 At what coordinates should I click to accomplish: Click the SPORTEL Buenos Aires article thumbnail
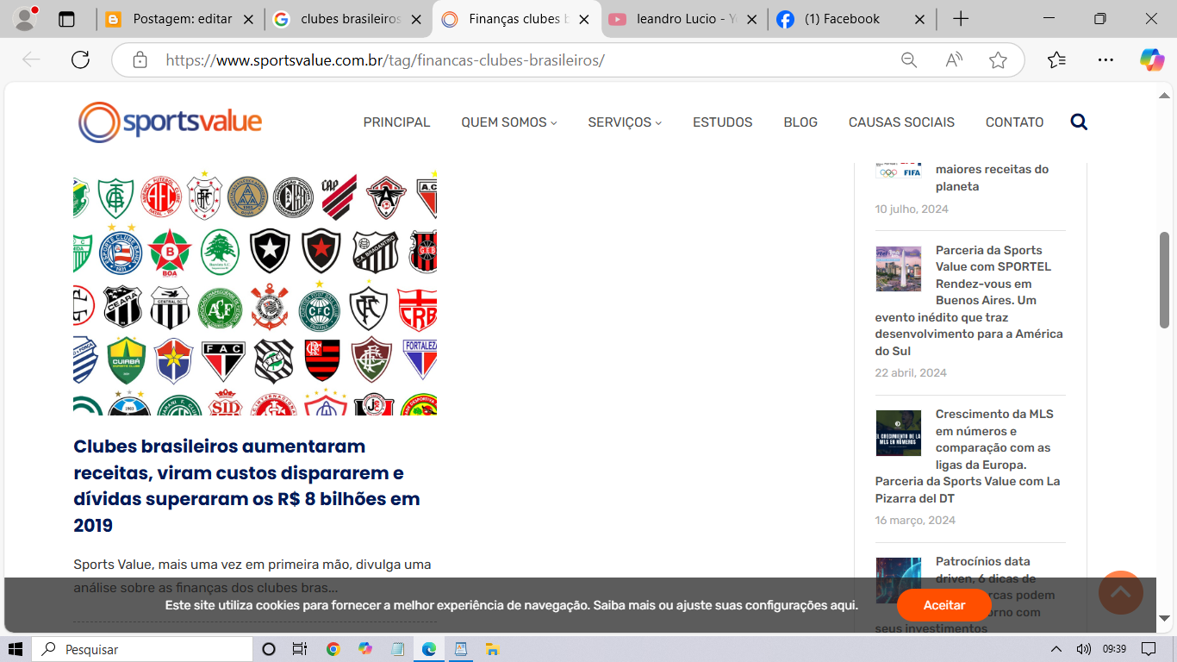click(899, 268)
